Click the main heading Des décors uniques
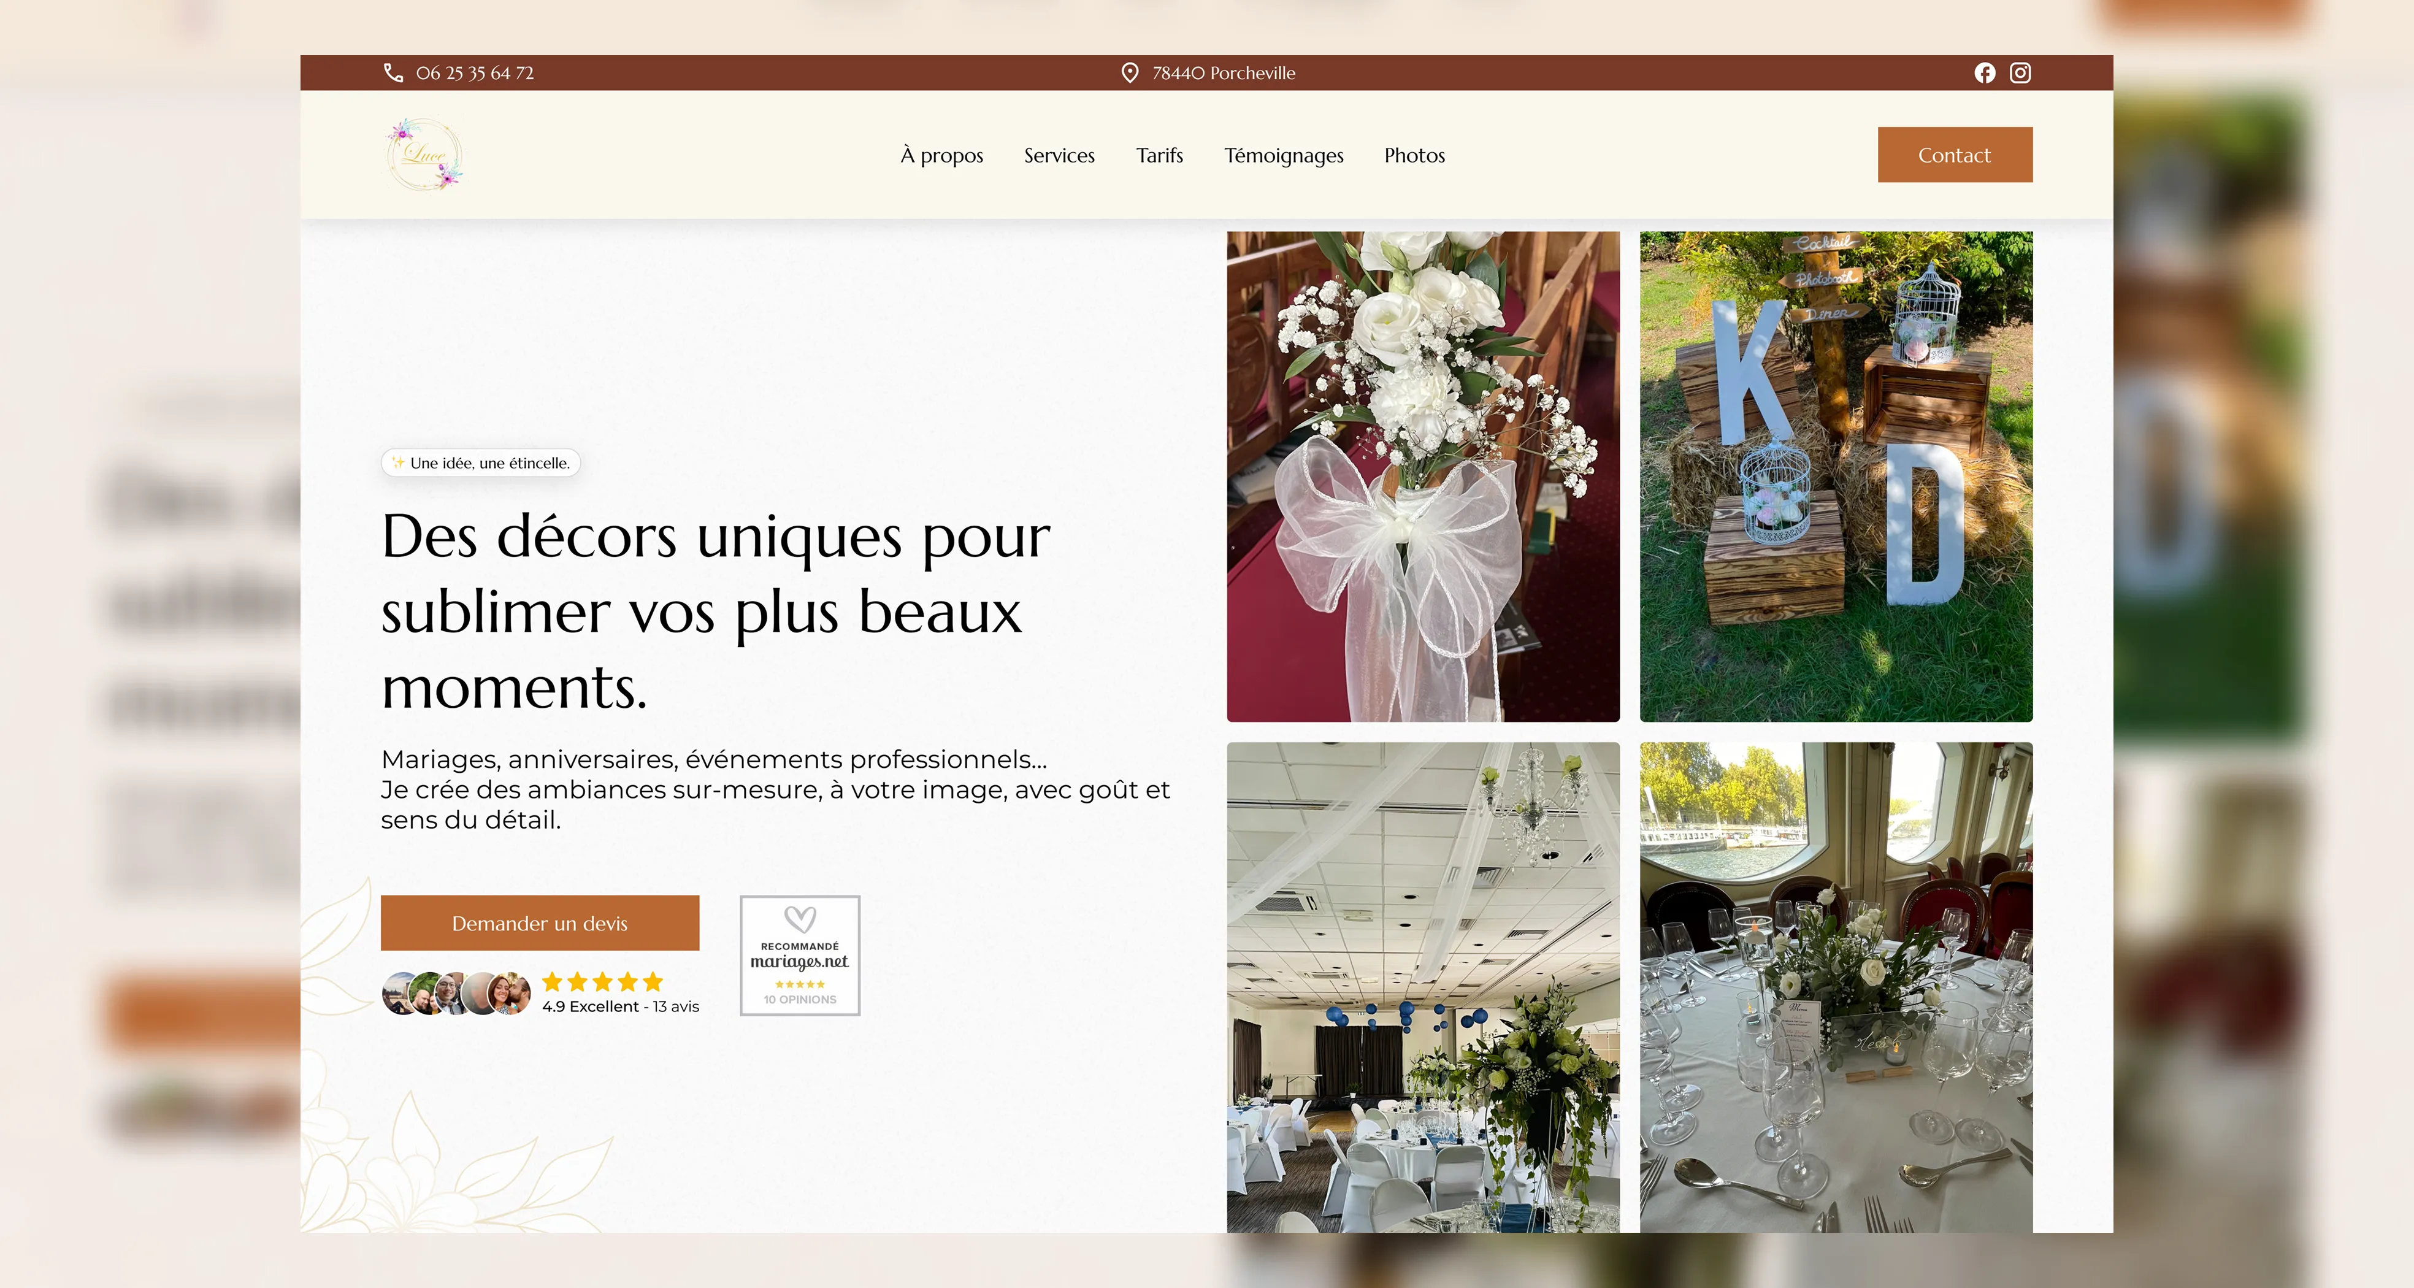This screenshot has height=1288, width=2414. (716, 611)
